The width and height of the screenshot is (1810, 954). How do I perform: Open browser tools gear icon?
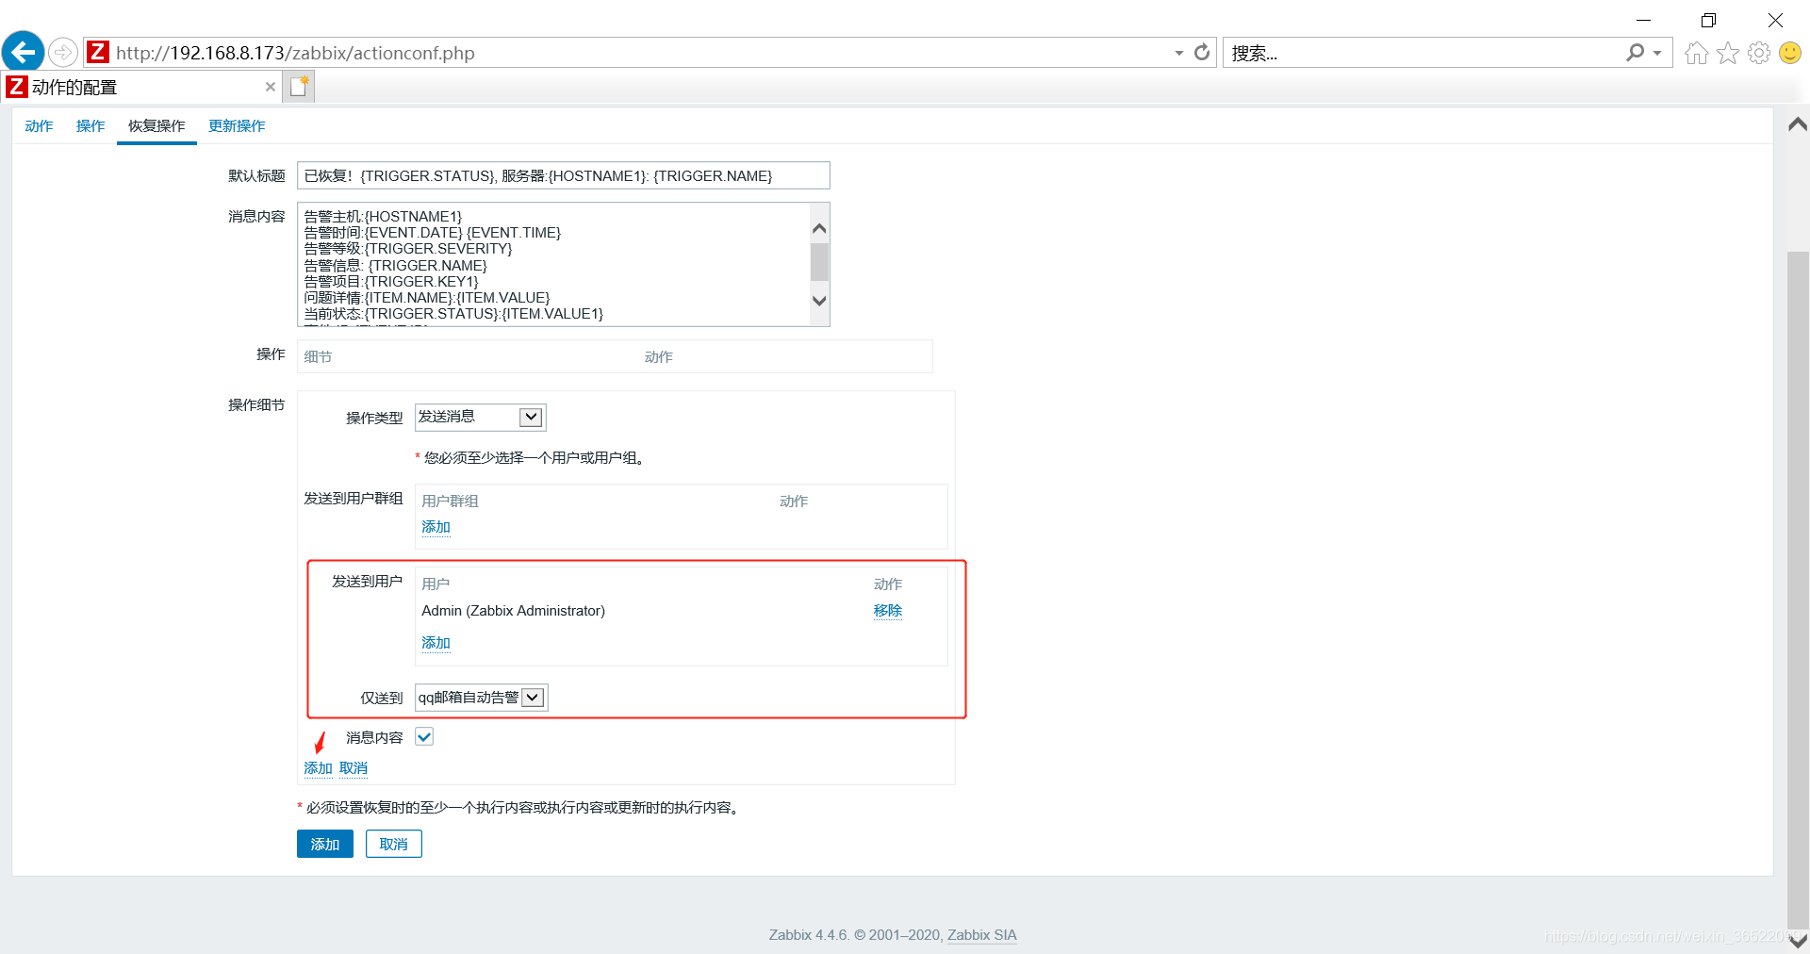click(1758, 53)
